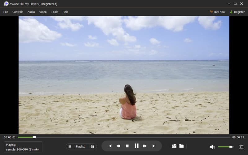Open the Tools menu
Image resolution: width=248 pixels, height=155 pixels.
(x=55, y=12)
